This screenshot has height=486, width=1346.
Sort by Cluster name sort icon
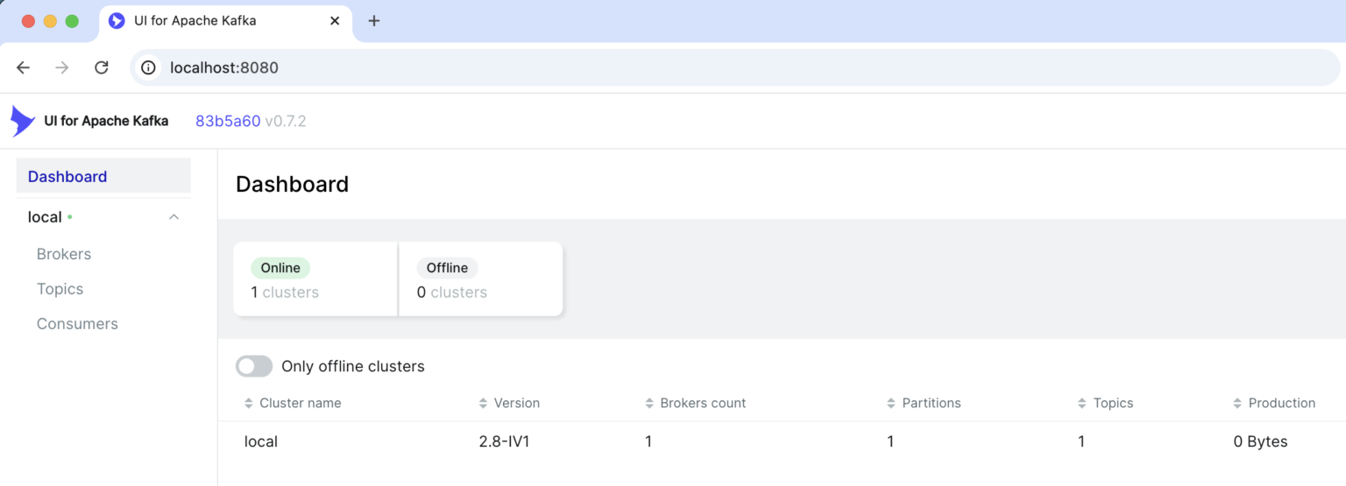(248, 404)
